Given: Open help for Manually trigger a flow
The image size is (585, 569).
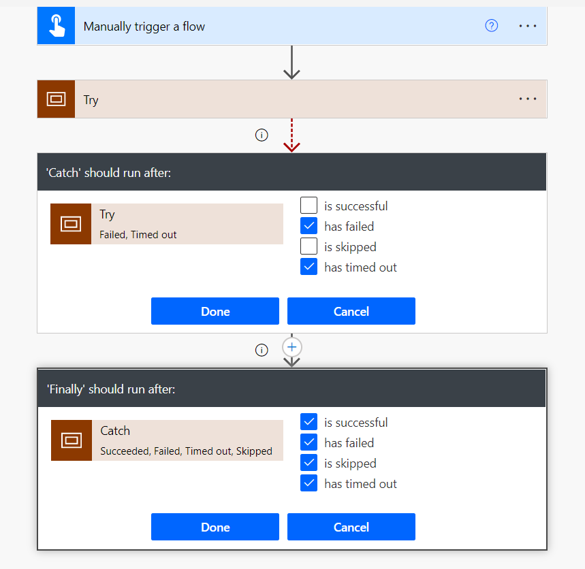Looking at the screenshot, I should (491, 26).
